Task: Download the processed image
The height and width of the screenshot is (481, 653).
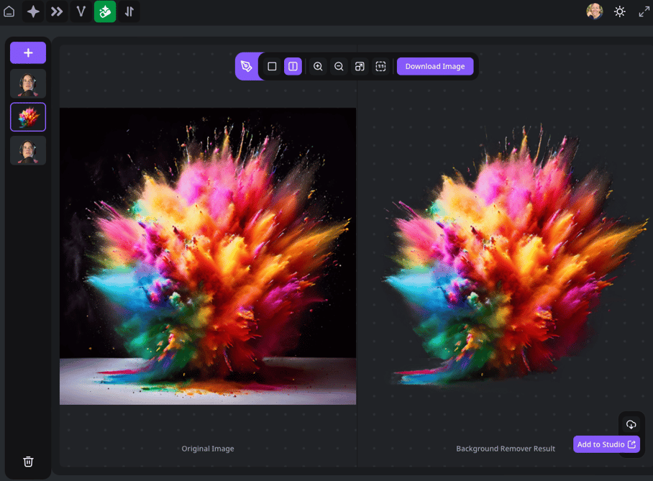Action: [x=435, y=66]
